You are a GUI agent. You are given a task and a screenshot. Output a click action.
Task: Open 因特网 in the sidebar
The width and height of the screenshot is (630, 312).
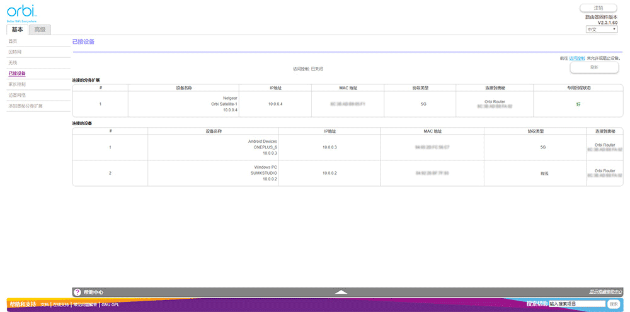click(x=14, y=52)
